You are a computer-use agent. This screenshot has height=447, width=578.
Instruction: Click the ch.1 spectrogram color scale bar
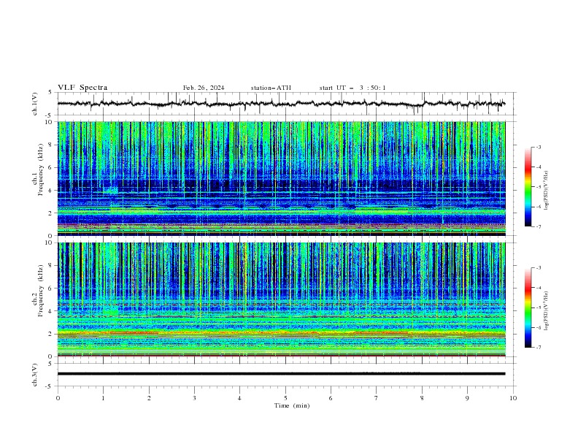(528, 187)
